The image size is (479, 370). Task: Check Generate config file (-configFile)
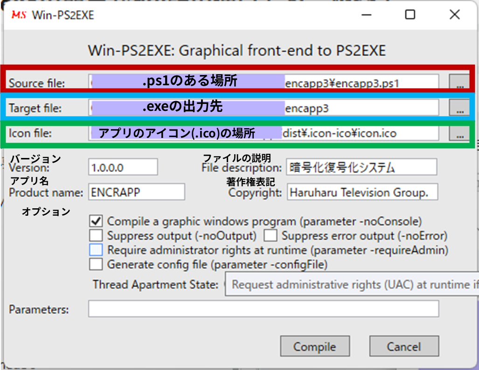click(96, 264)
